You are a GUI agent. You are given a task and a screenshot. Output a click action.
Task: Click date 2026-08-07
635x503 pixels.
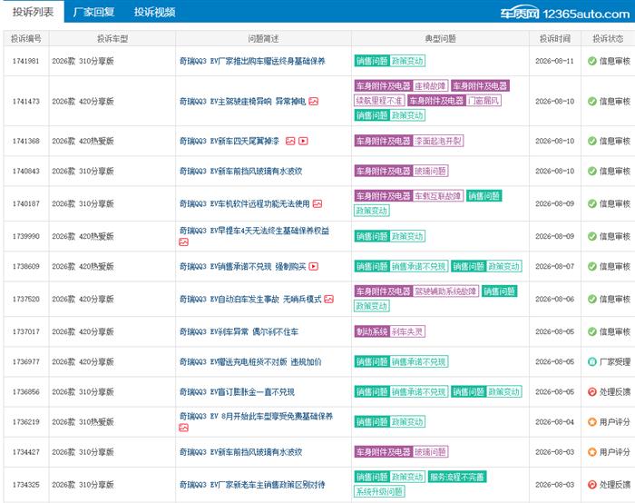pos(555,266)
